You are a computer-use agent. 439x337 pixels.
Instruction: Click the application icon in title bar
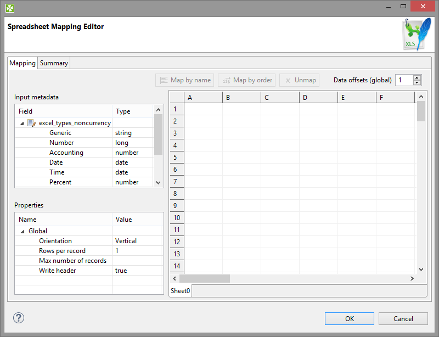[x=10, y=7]
